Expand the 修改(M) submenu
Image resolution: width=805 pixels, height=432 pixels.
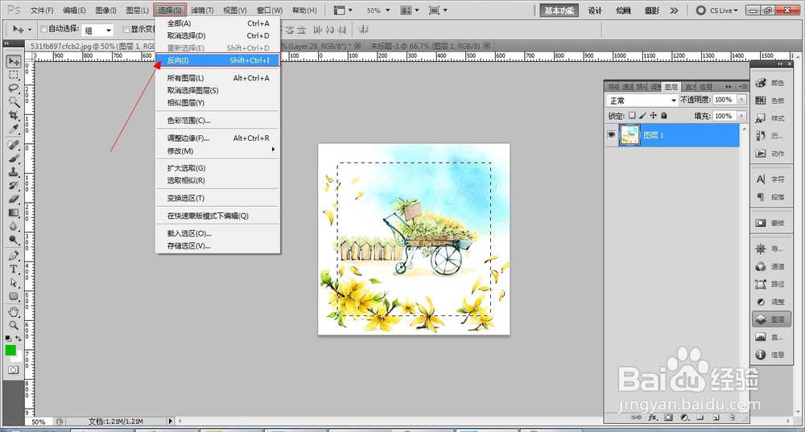217,151
